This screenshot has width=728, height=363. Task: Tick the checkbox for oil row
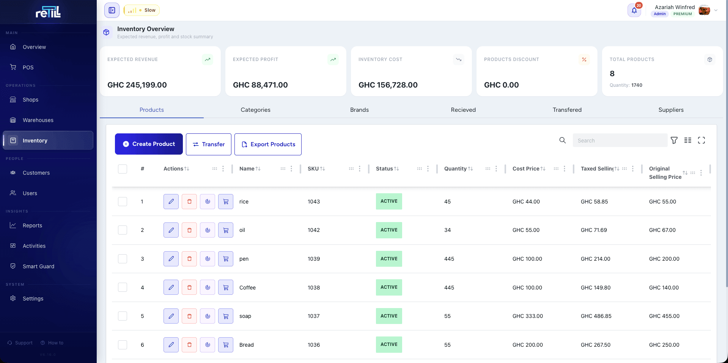tap(123, 230)
